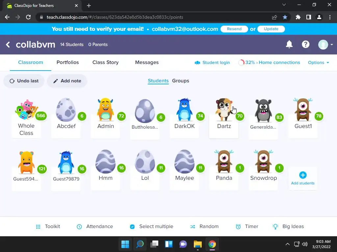Open the Classroom tab
The image size is (337, 252).
click(31, 62)
